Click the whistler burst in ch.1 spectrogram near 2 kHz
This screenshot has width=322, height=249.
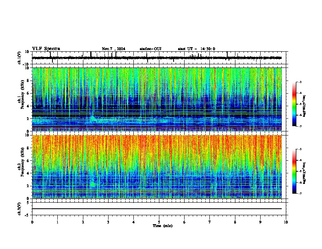pyautogui.click(x=93, y=118)
